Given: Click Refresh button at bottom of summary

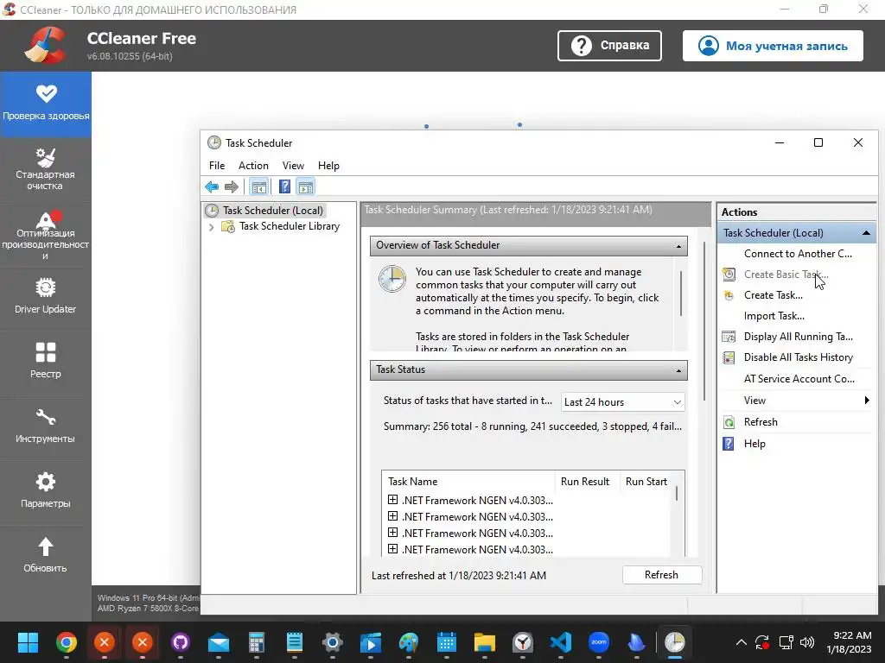Looking at the screenshot, I should click(x=661, y=575).
